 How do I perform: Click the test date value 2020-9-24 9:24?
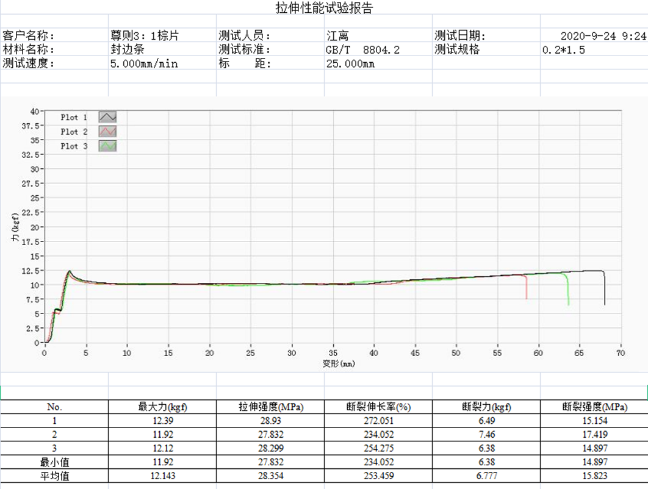(x=603, y=36)
